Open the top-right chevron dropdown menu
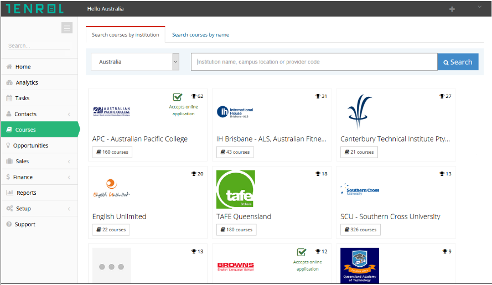Image resolution: width=492 pixels, height=285 pixels. pos(479,7)
